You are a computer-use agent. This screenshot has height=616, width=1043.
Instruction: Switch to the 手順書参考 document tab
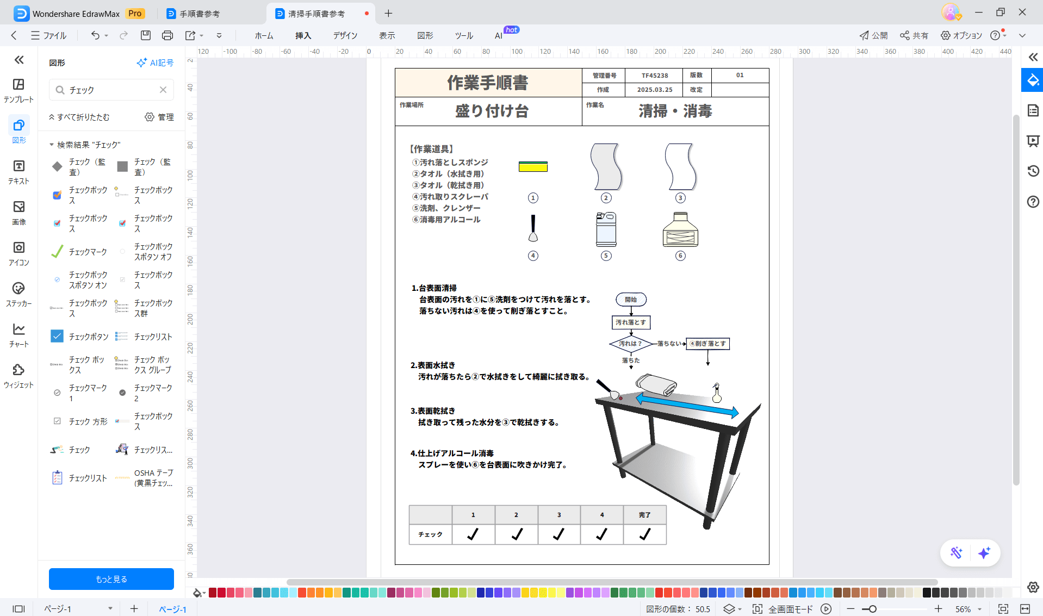tap(200, 14)
